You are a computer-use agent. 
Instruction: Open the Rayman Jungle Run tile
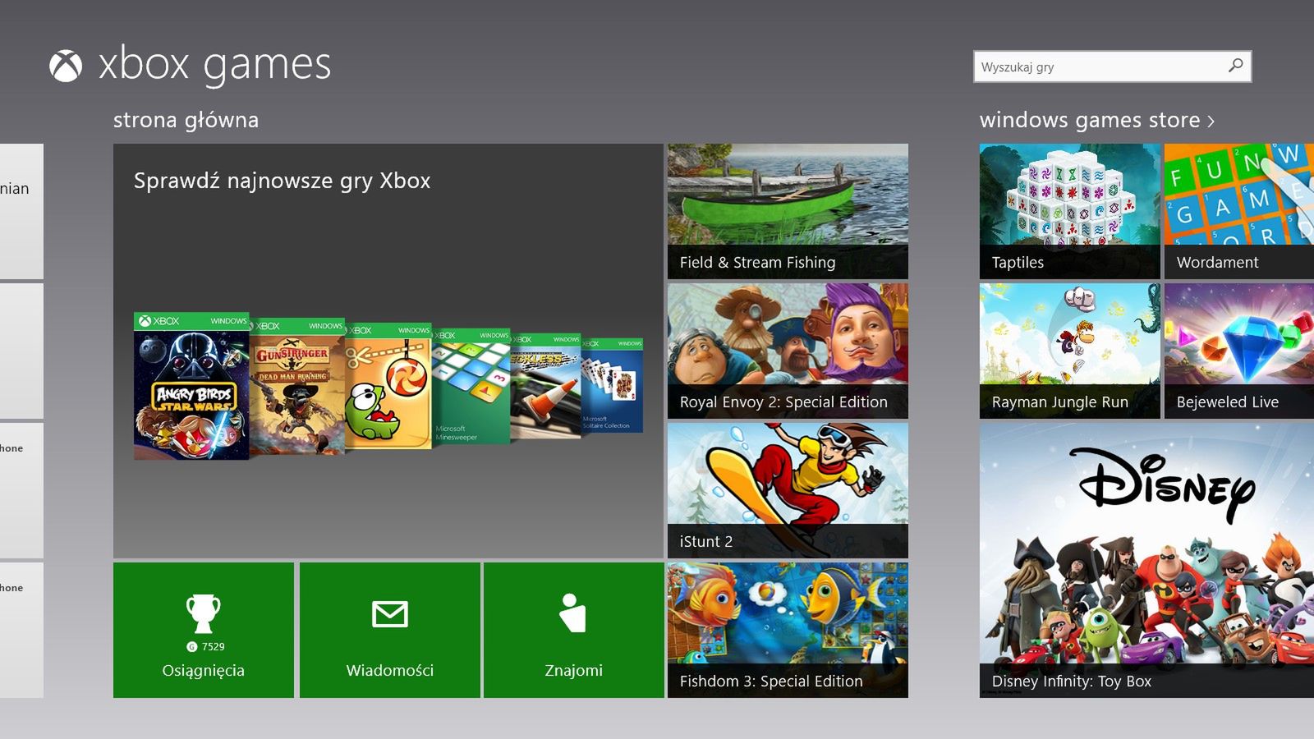(1069, 351)
